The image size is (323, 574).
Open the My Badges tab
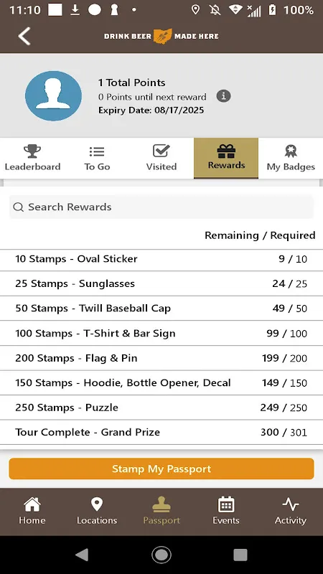pos(291,158)
